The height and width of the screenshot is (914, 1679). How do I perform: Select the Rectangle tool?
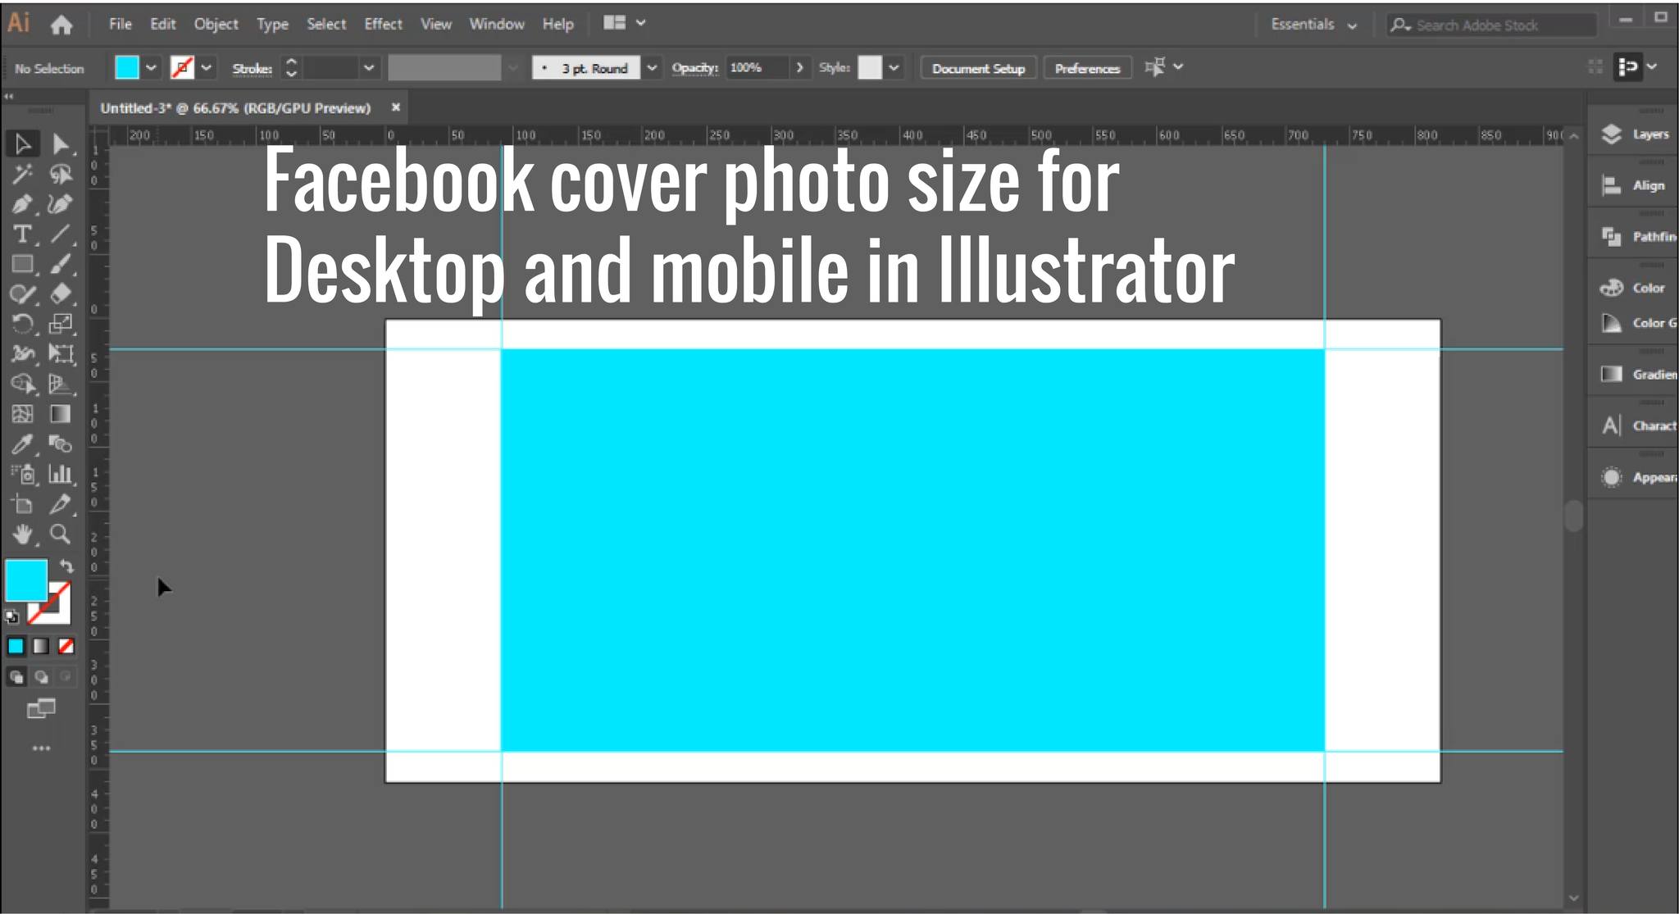(22, 264)
